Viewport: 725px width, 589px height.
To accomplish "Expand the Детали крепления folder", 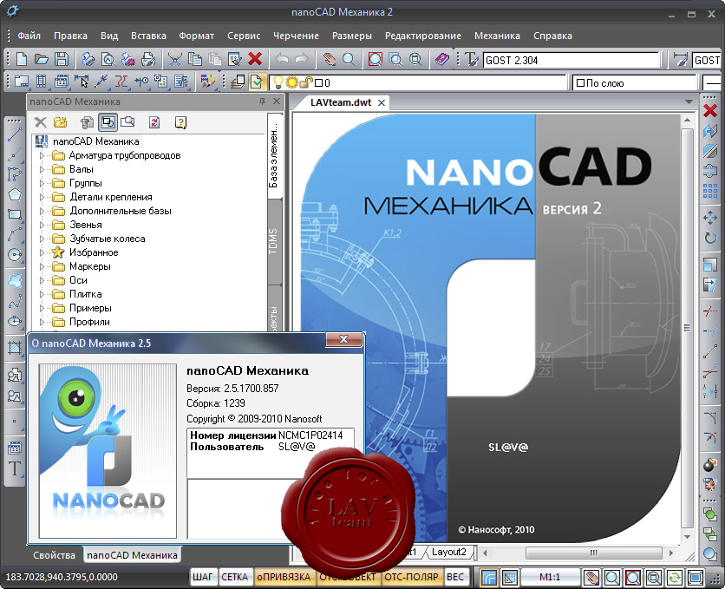I will click(42, 198).
